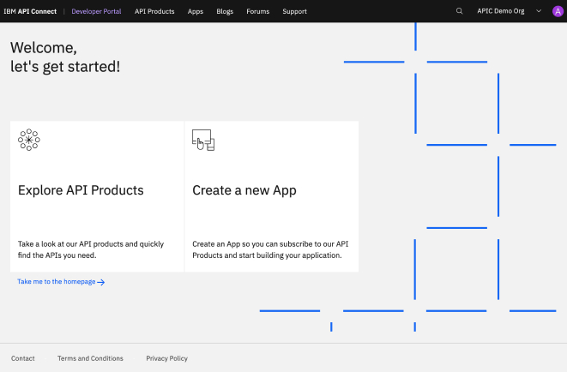Open the Blogs section
This screenshot has height=372, width=567.
point(225,11)
